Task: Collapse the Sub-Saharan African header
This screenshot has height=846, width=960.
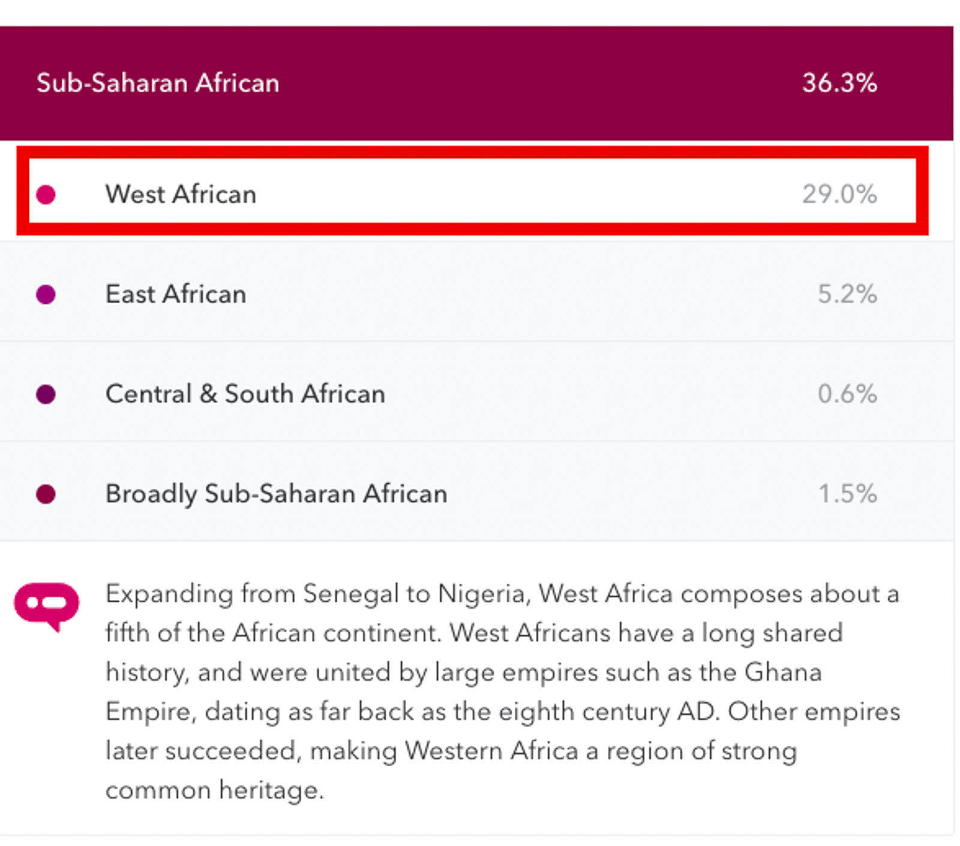Action: click(x=157, y=83)
